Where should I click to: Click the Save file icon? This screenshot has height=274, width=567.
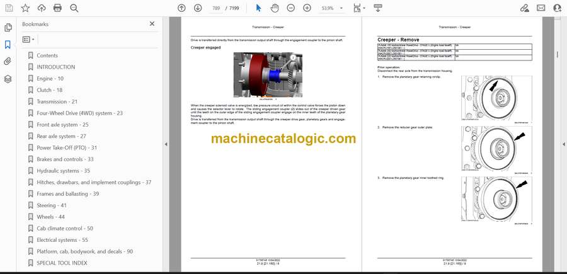(x=9, y=8)
